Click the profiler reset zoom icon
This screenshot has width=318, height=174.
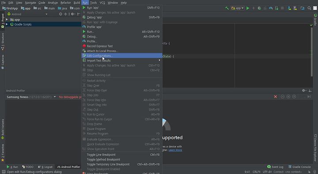(x=294, y=97)
